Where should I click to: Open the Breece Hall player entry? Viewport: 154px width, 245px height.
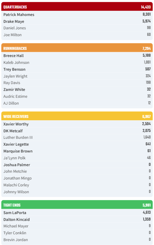point(13,56)
